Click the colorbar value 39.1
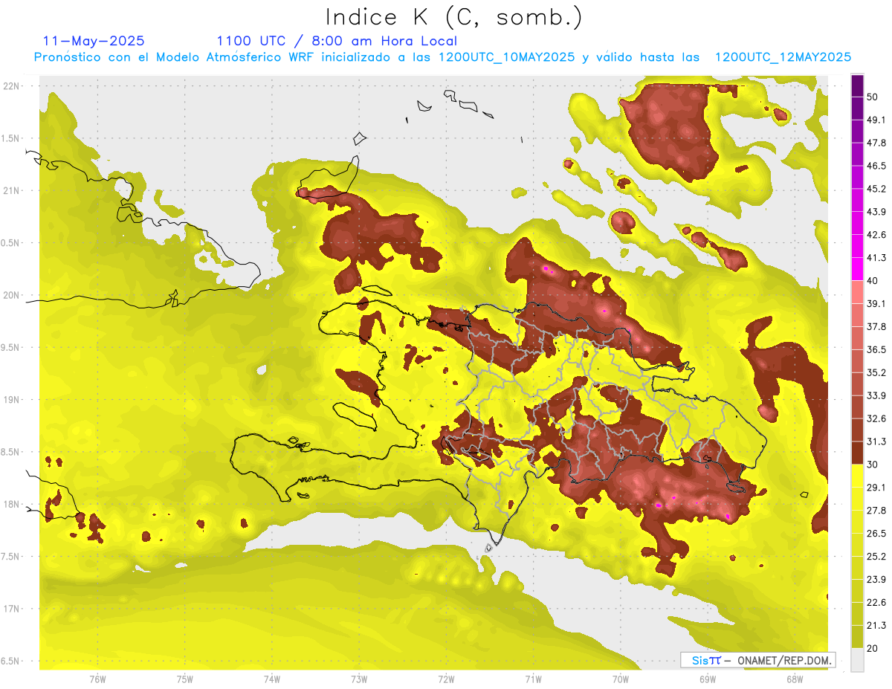 tap(876, 304)
